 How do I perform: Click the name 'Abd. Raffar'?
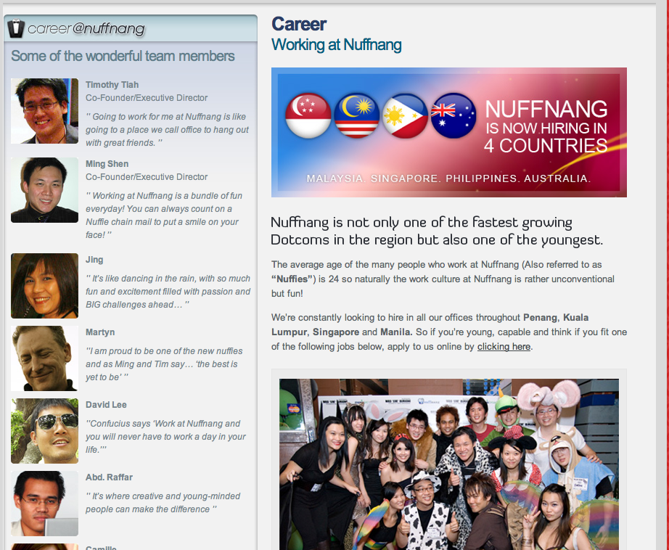(x=109, y=477)
